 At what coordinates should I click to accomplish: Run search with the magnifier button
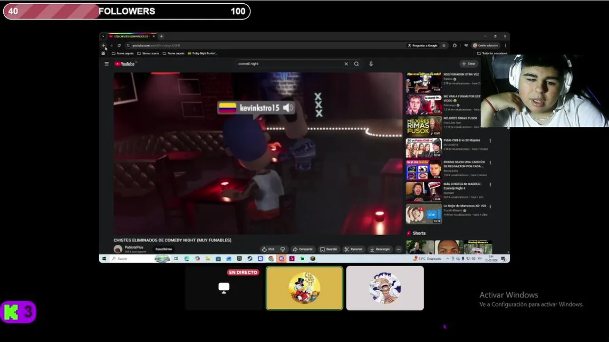[x=357, y=64]
